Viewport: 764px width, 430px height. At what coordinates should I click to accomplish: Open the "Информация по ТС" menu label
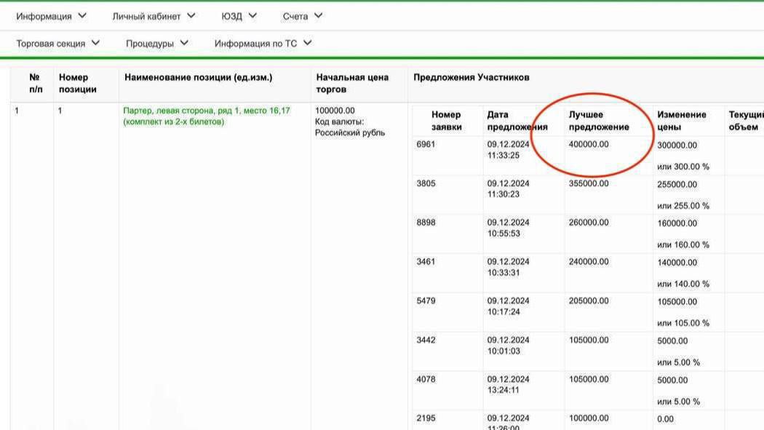(255, 44)
